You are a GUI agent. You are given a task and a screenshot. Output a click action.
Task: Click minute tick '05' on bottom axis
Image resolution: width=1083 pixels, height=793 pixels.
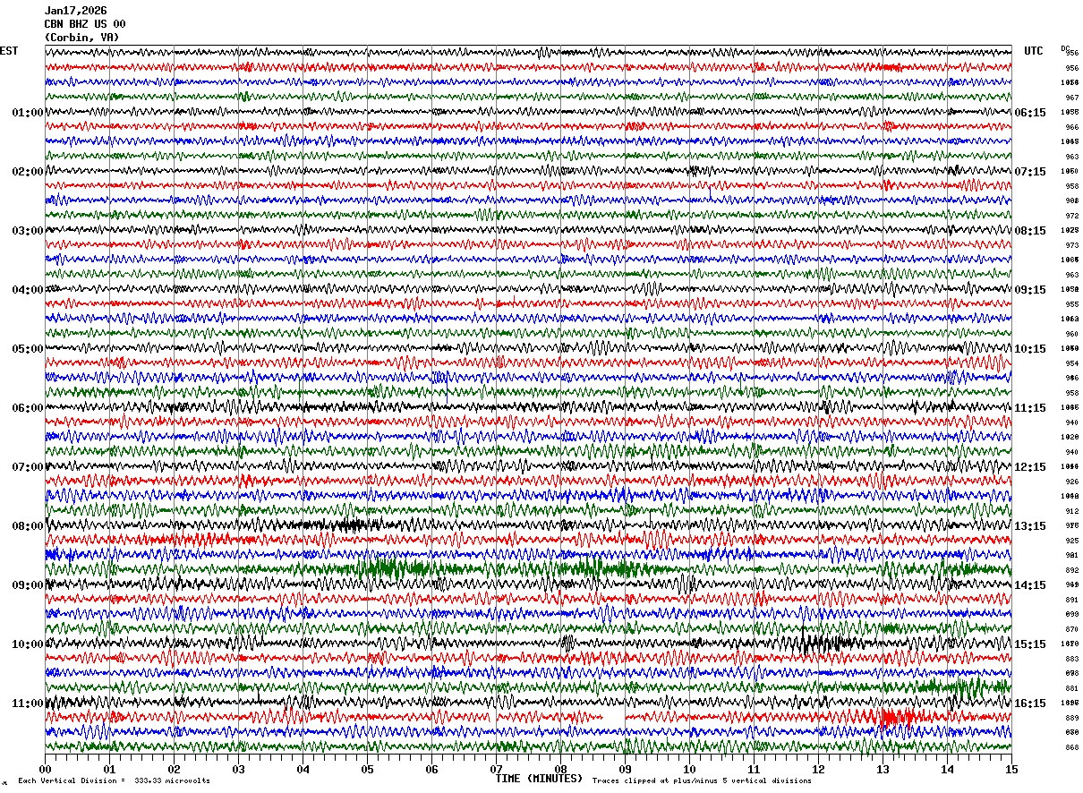[x=367, y=769]
